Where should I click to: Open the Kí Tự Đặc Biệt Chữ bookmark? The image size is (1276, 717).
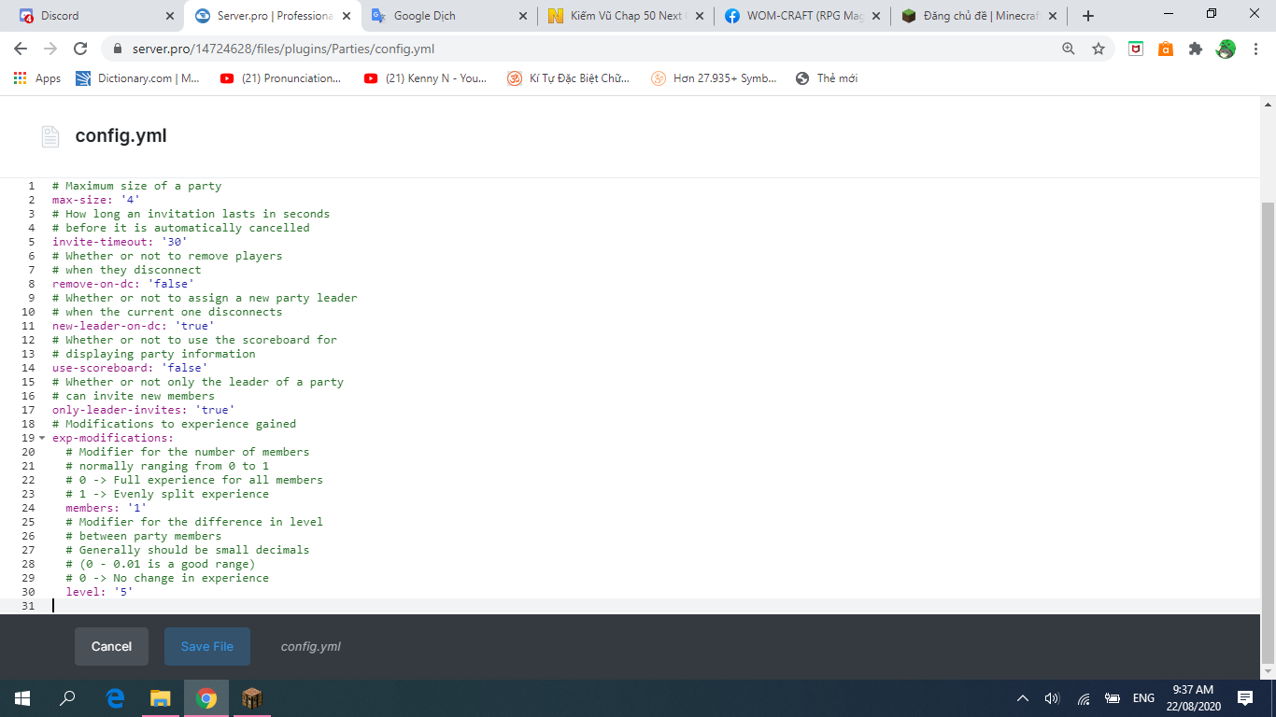coord(569,78)
